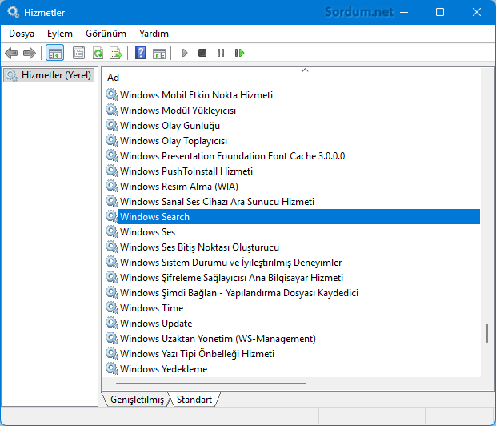Screen dimensions: 496x426
Task: Sort by the Ad column header
Action: 113,78
